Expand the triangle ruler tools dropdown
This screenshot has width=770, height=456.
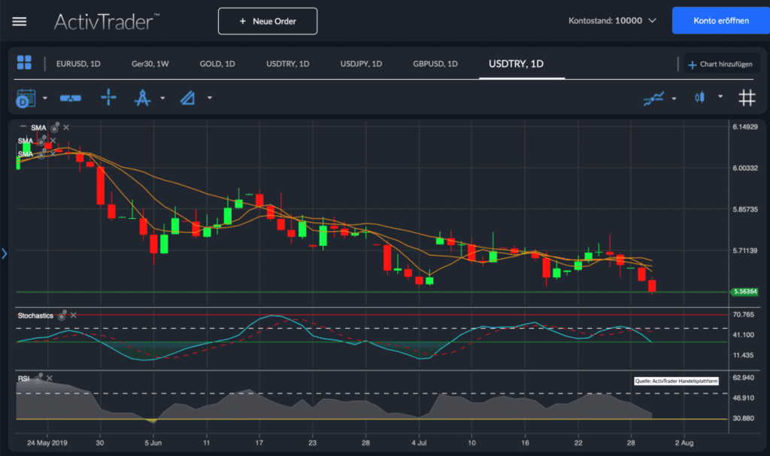click(210, 98)
